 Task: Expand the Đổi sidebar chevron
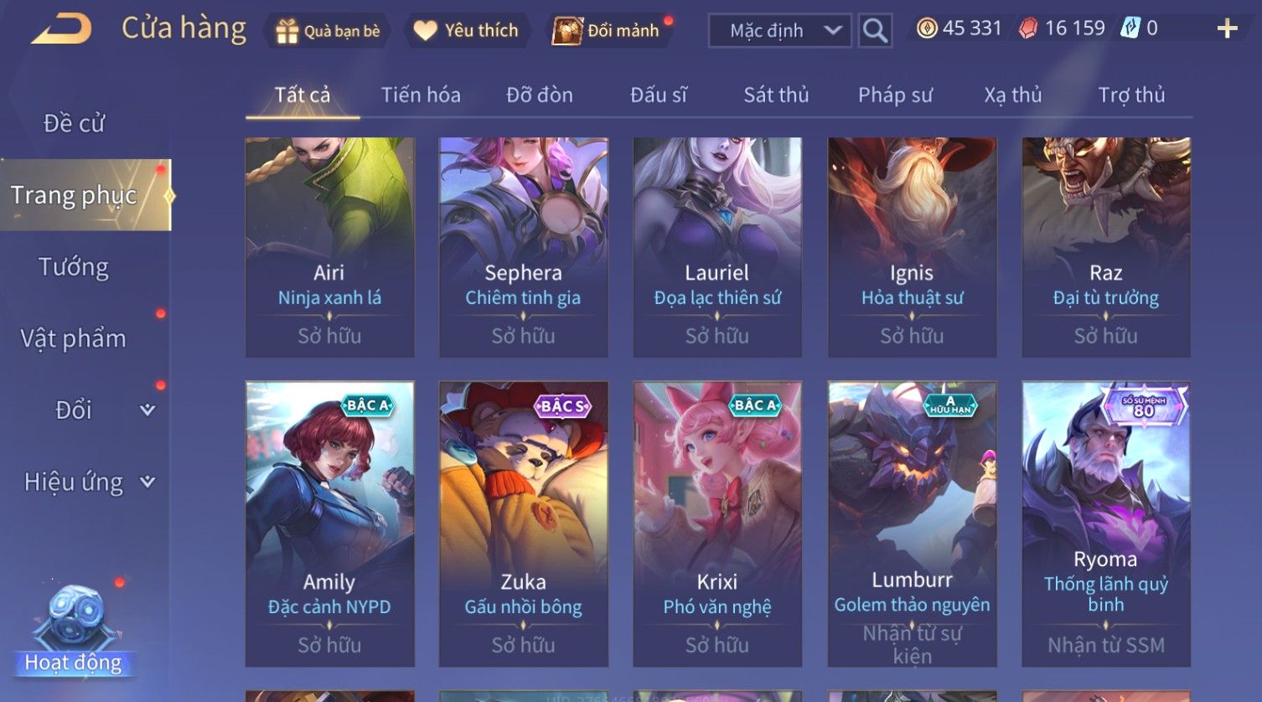tap(147, 410)
